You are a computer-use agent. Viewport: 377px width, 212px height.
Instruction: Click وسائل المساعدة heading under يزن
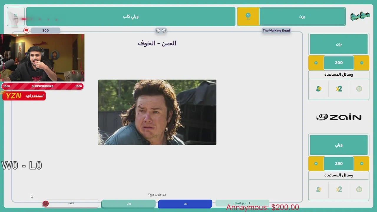(339, 74)
